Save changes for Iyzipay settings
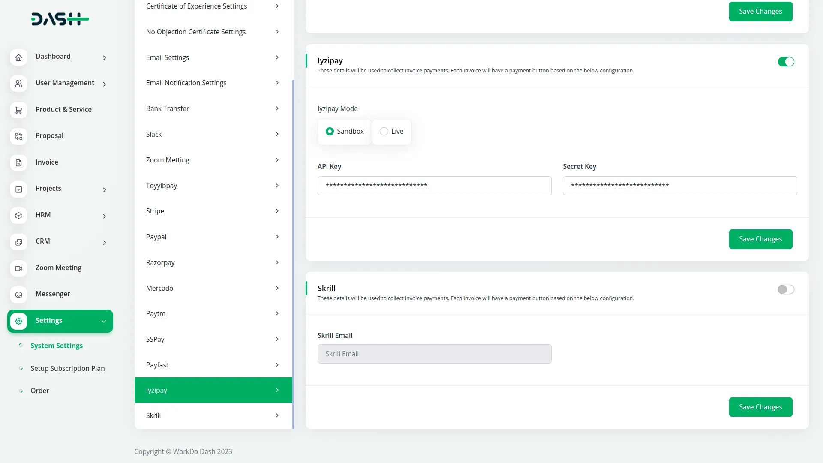The height and width of the screenshot is (463, 823). [760, 239]
